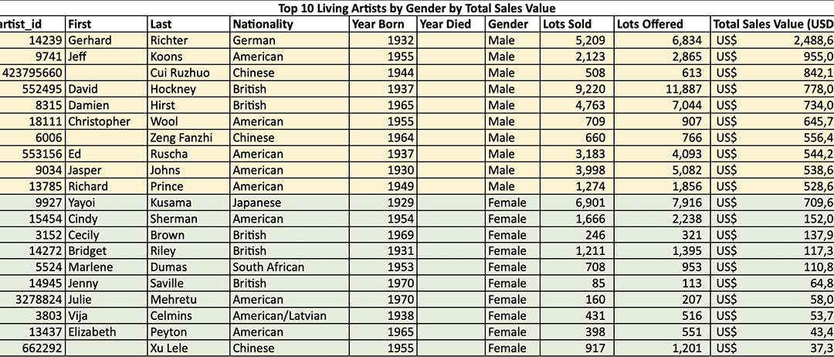
Task: Select the 'Year Died' header cell
Action: click(445, 24)
